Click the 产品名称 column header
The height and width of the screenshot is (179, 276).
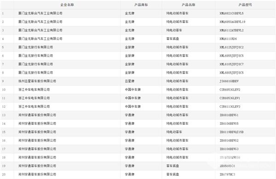[189, 5]
